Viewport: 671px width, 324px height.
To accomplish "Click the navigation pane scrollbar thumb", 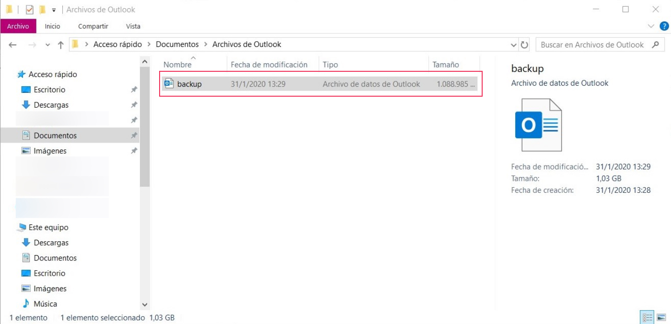I will click(x=145, y=127).
